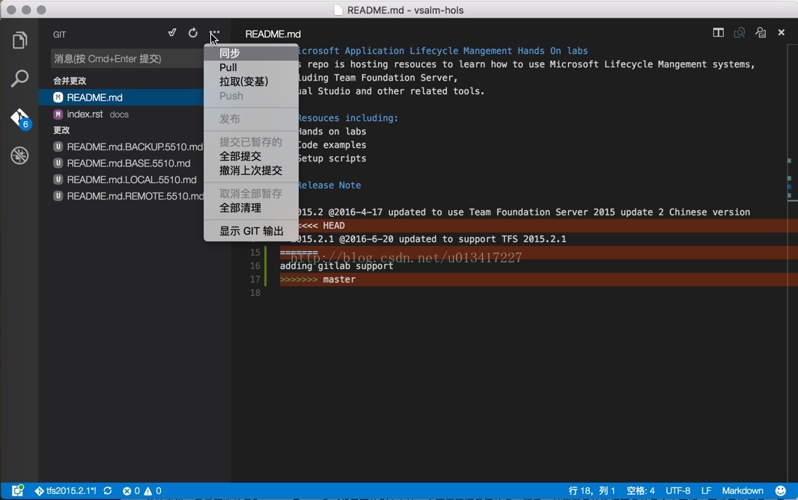Click the 空格: 4 indentation setting
Viewport: 798px width, 500px height.
pos(640,491)
